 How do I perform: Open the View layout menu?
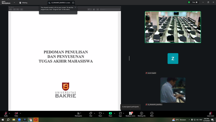pyautogui.click(x=195, y=2)
